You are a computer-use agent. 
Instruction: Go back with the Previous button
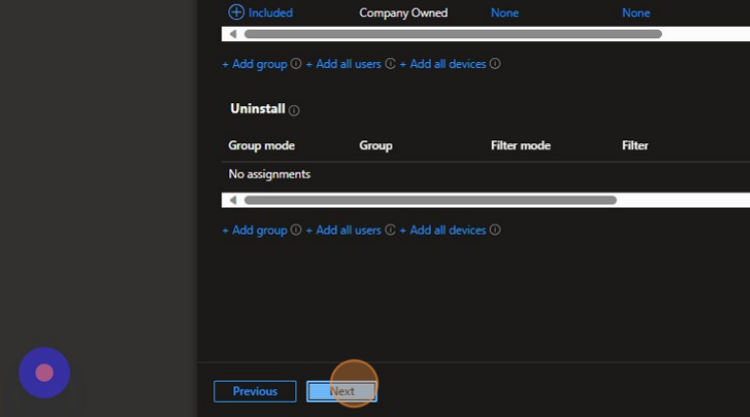click(255, 391)
